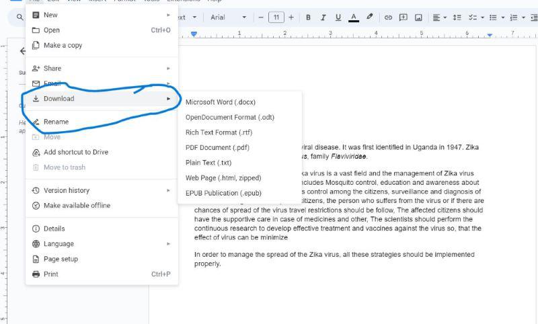Download as Rich Text Format (.rtf)
Viewport: 538px width, 324px height.
tap(240, 132)
